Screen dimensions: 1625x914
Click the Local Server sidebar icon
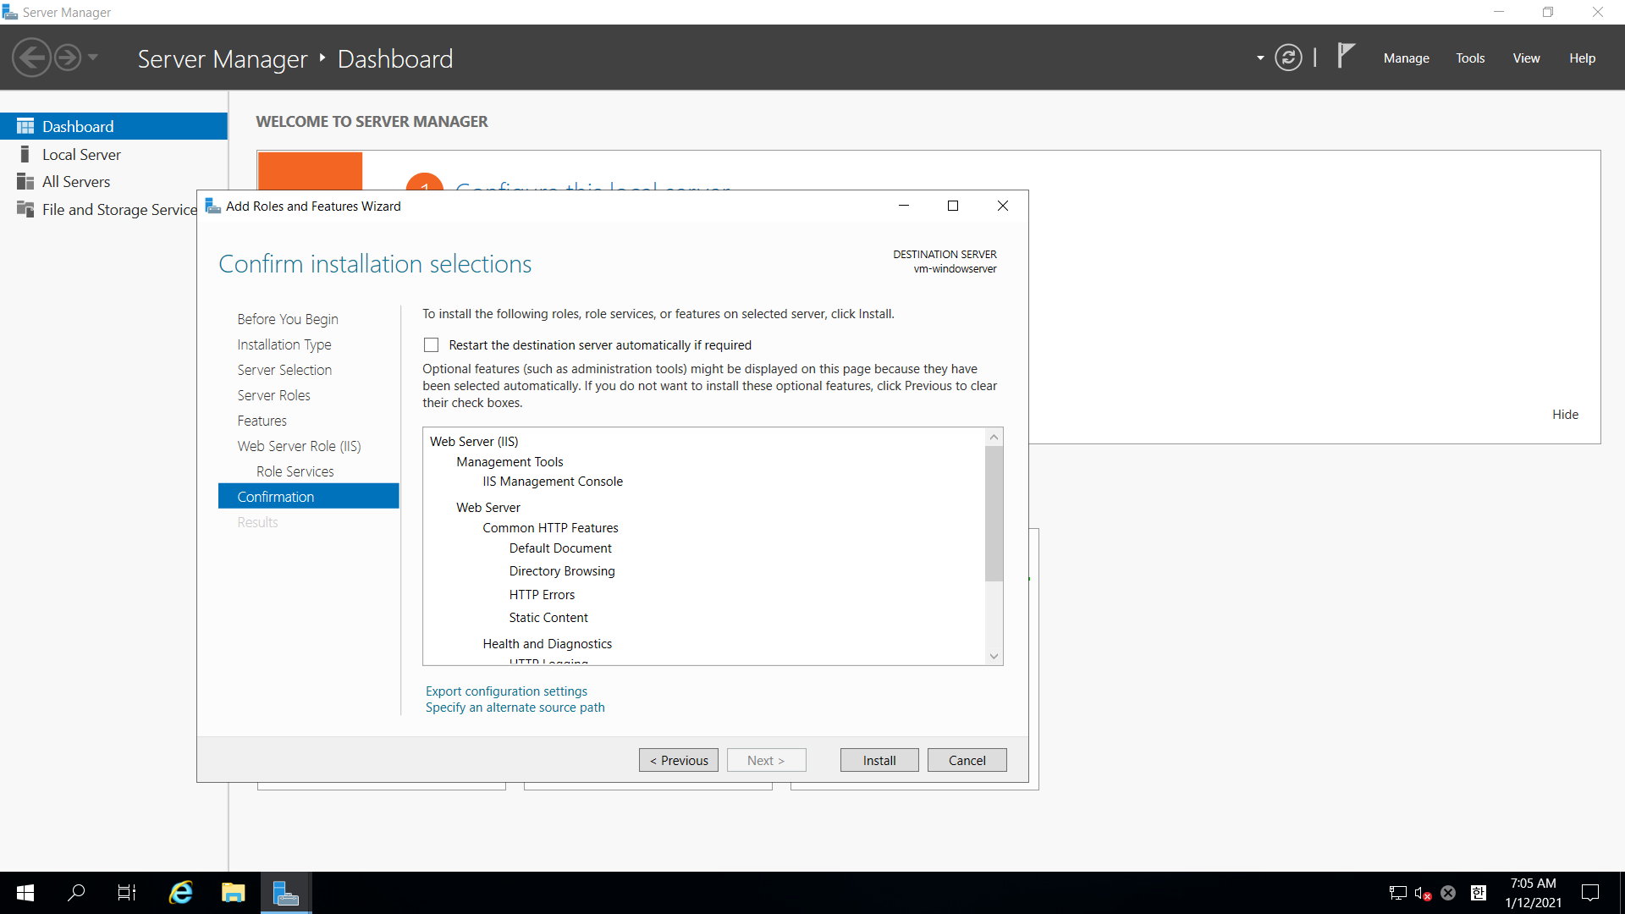click(x=25, y=154)
